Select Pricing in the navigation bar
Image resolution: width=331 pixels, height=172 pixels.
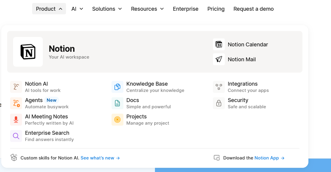click(216, 9)
